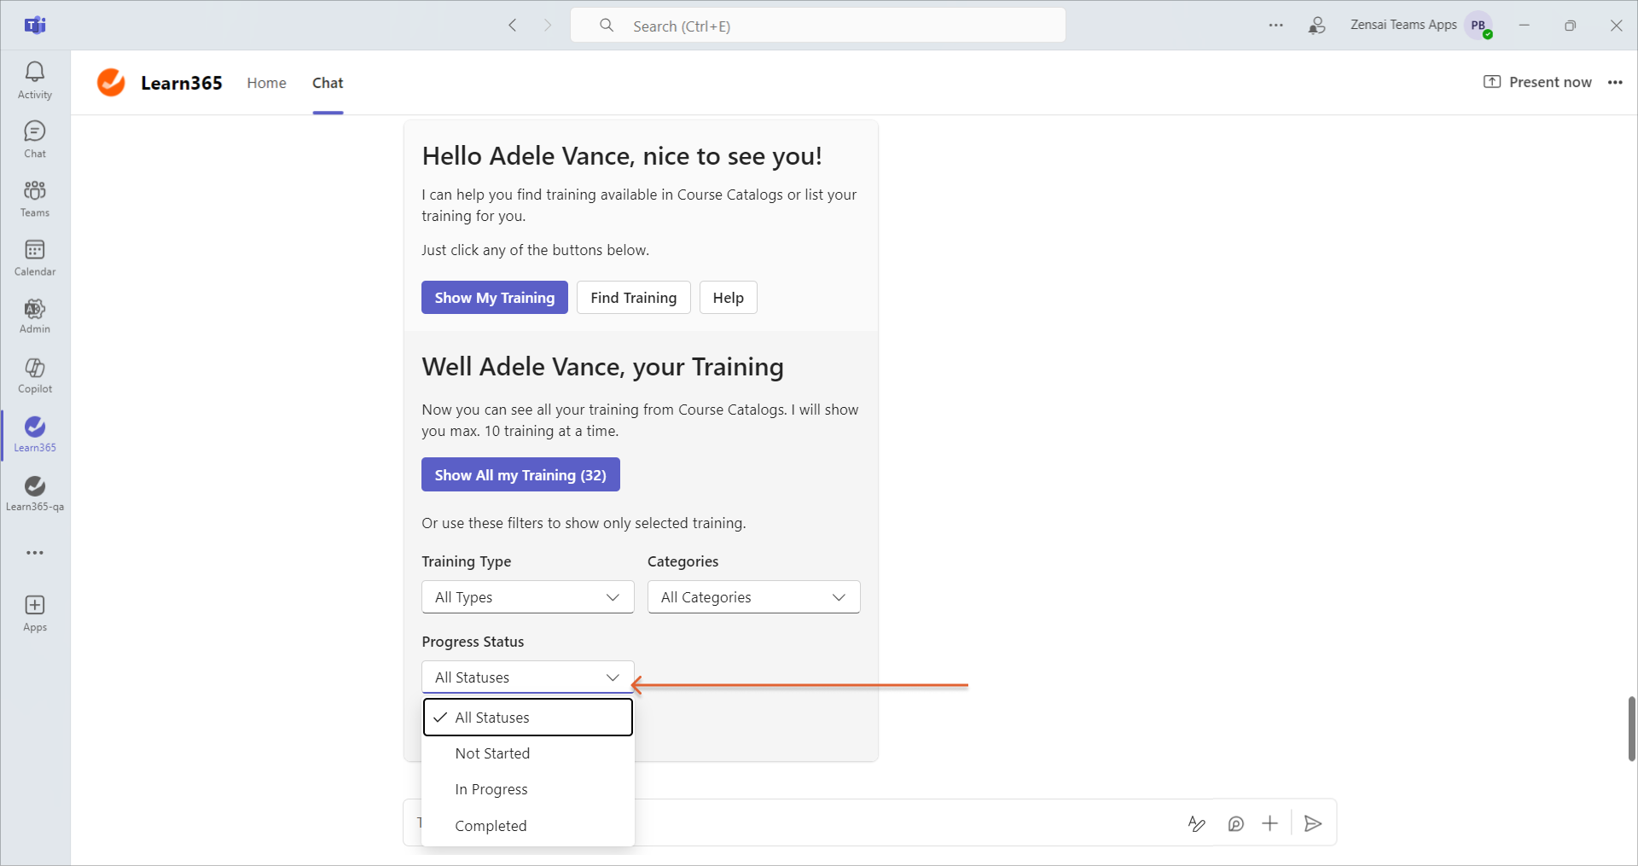Image resolution: width=1638 pixels, height=866 pixels.
Task: Switch to the Home tab
Action: pos(266,83)
